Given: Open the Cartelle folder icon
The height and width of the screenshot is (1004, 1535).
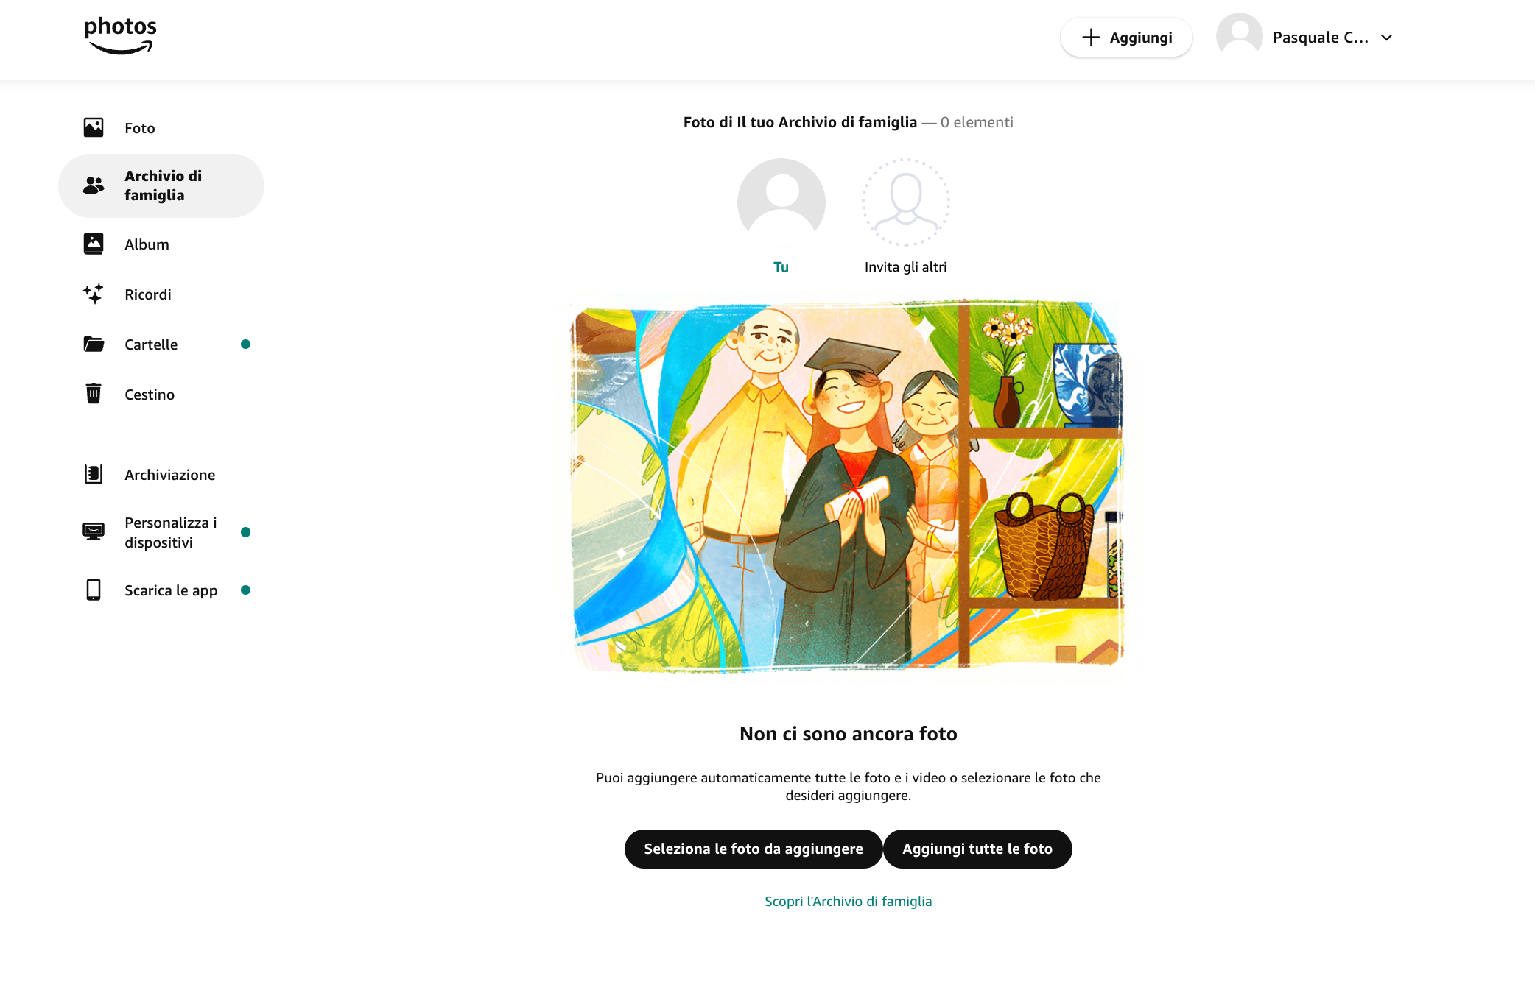Looking at the screenshot, I should (x=94, y=344).
